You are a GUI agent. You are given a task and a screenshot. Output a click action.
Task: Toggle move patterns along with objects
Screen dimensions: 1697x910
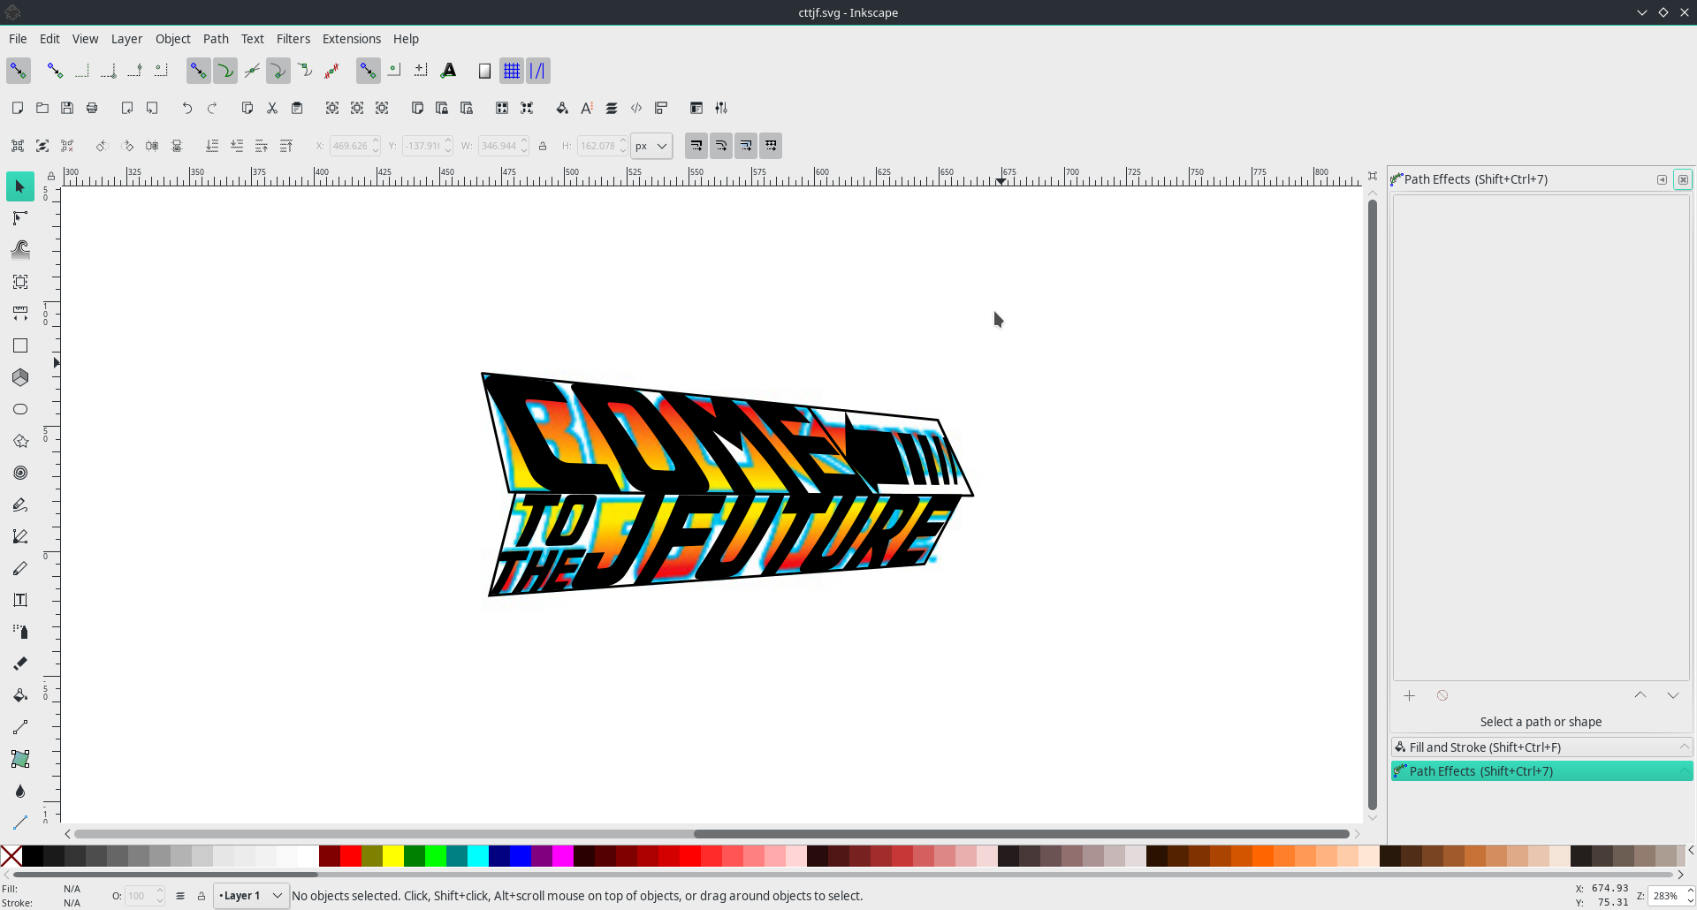(x=771, y=146)
